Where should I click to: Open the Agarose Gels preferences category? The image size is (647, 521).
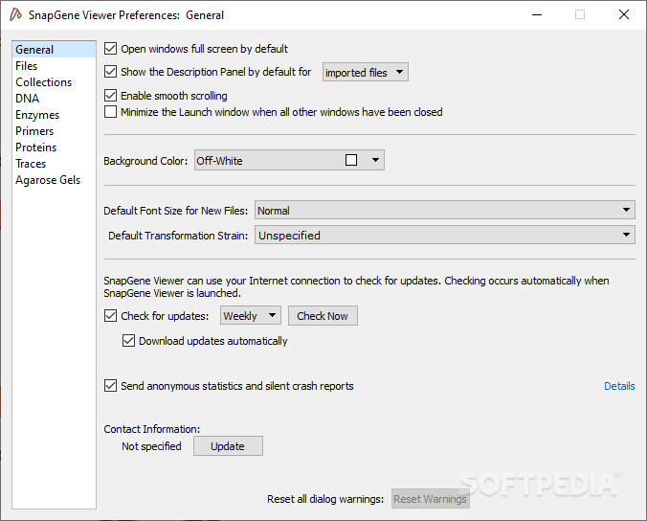pyautogui.click(x=54, y=180)
